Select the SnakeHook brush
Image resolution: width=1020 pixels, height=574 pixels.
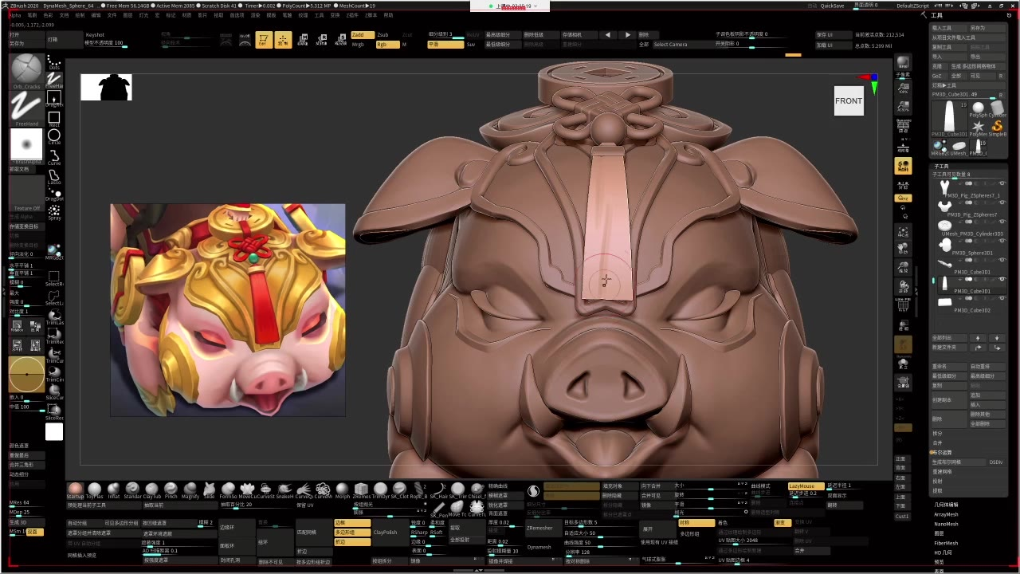coord(284,489)
